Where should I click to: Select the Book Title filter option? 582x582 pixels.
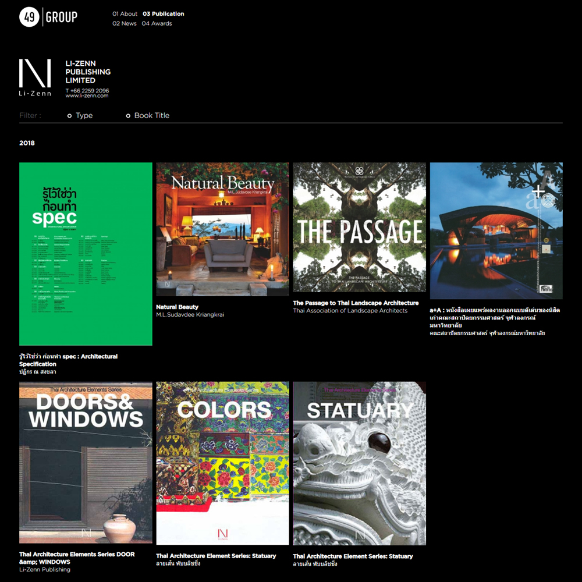click(x=129, y=116)
